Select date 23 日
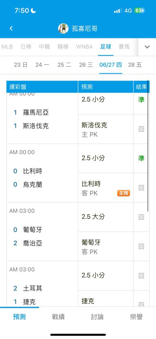Image resolution: width=156 pixels, height=339 pixels. click(21, 65)
